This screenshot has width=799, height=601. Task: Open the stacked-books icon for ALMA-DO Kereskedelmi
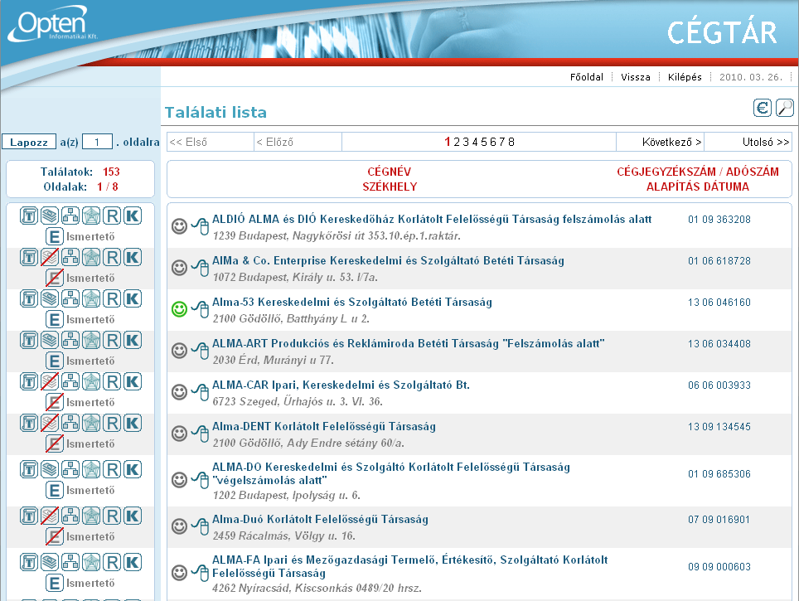tap(50, 469)
